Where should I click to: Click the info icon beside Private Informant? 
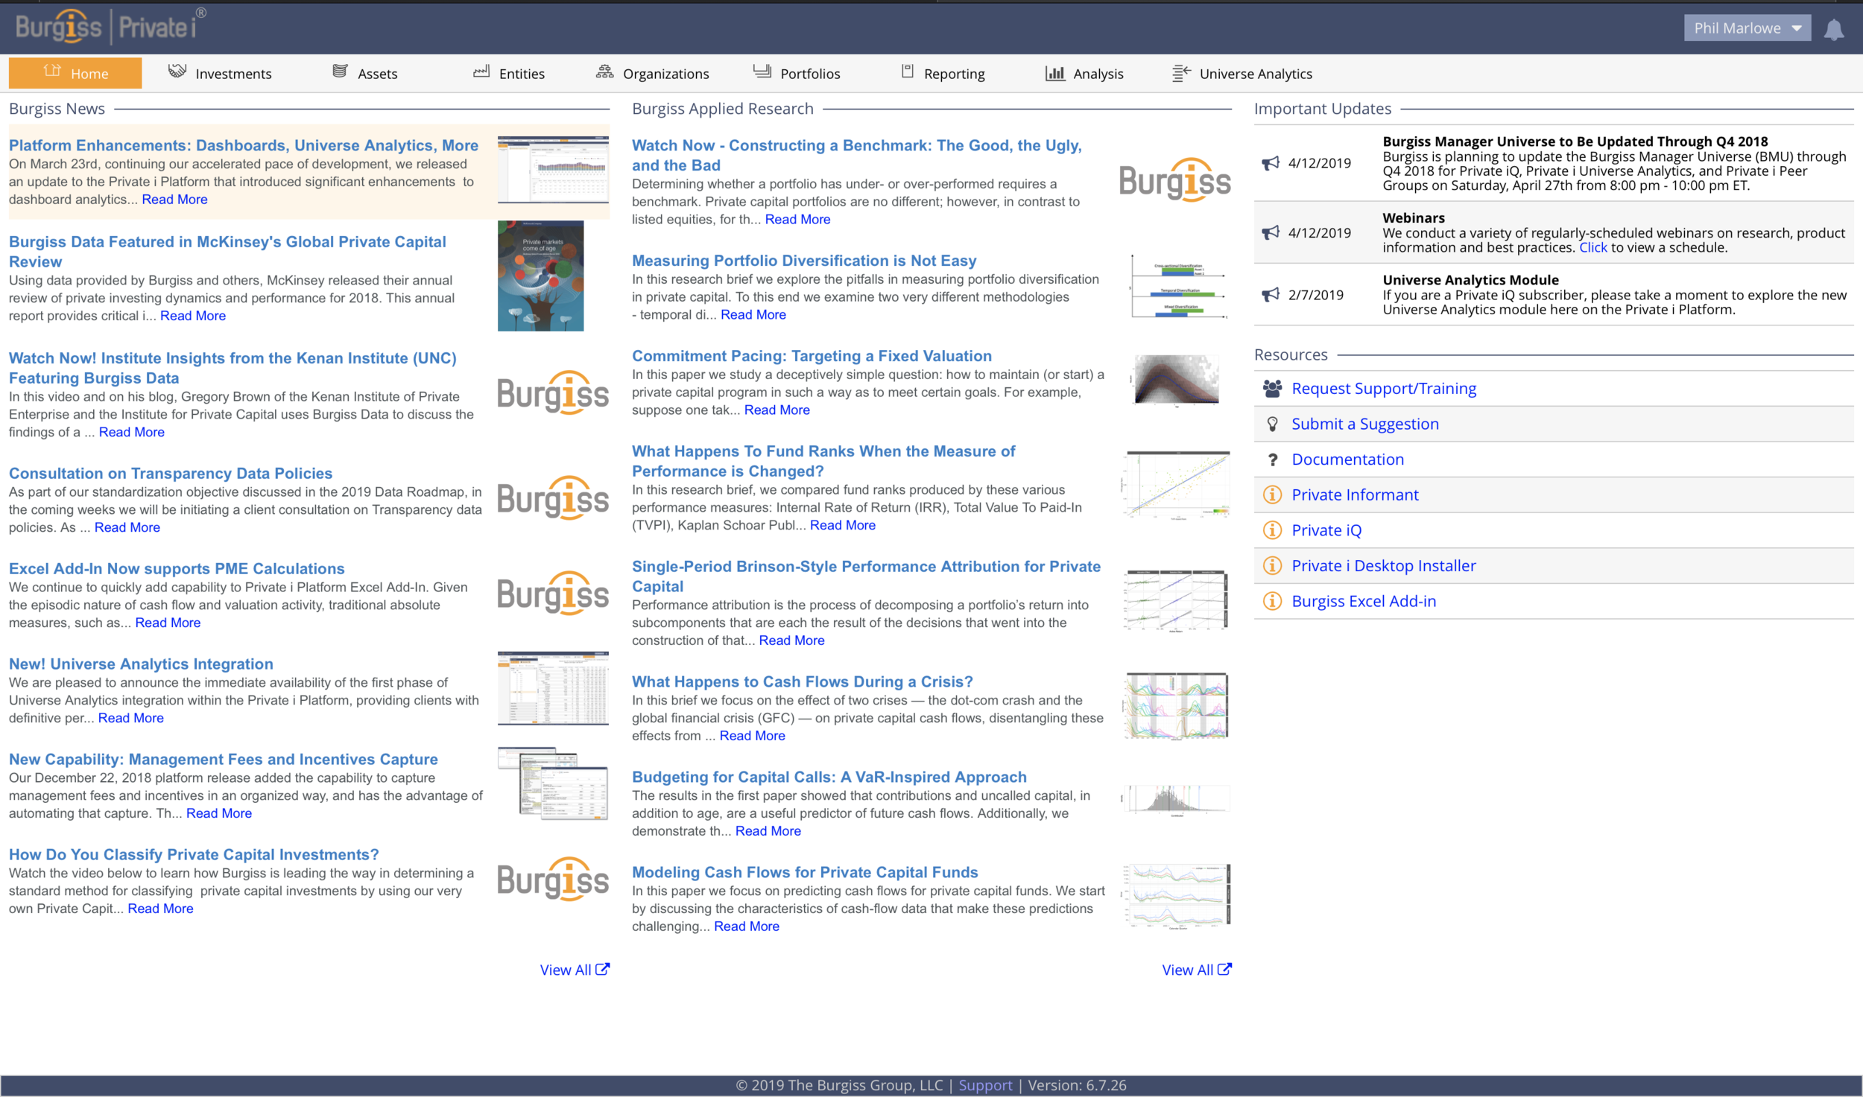click(x=1272, y=495)
